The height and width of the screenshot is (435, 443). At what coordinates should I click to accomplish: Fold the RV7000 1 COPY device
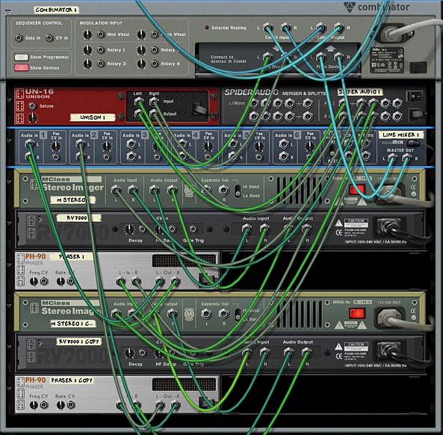tap(9, 347)
